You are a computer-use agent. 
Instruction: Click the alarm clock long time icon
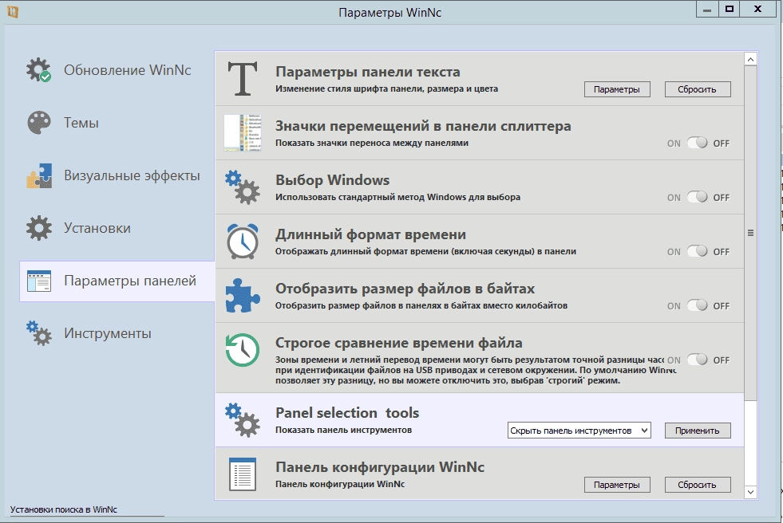(x=243, y=242)
